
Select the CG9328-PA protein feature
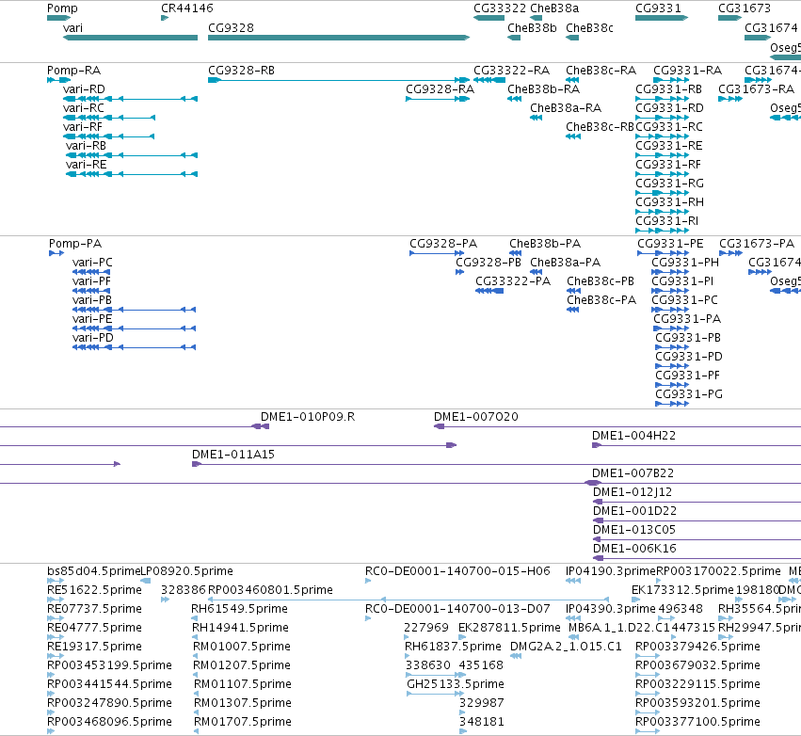[x=437, y=253]
